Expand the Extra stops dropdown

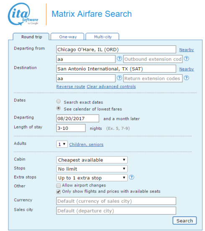(92, 178)
